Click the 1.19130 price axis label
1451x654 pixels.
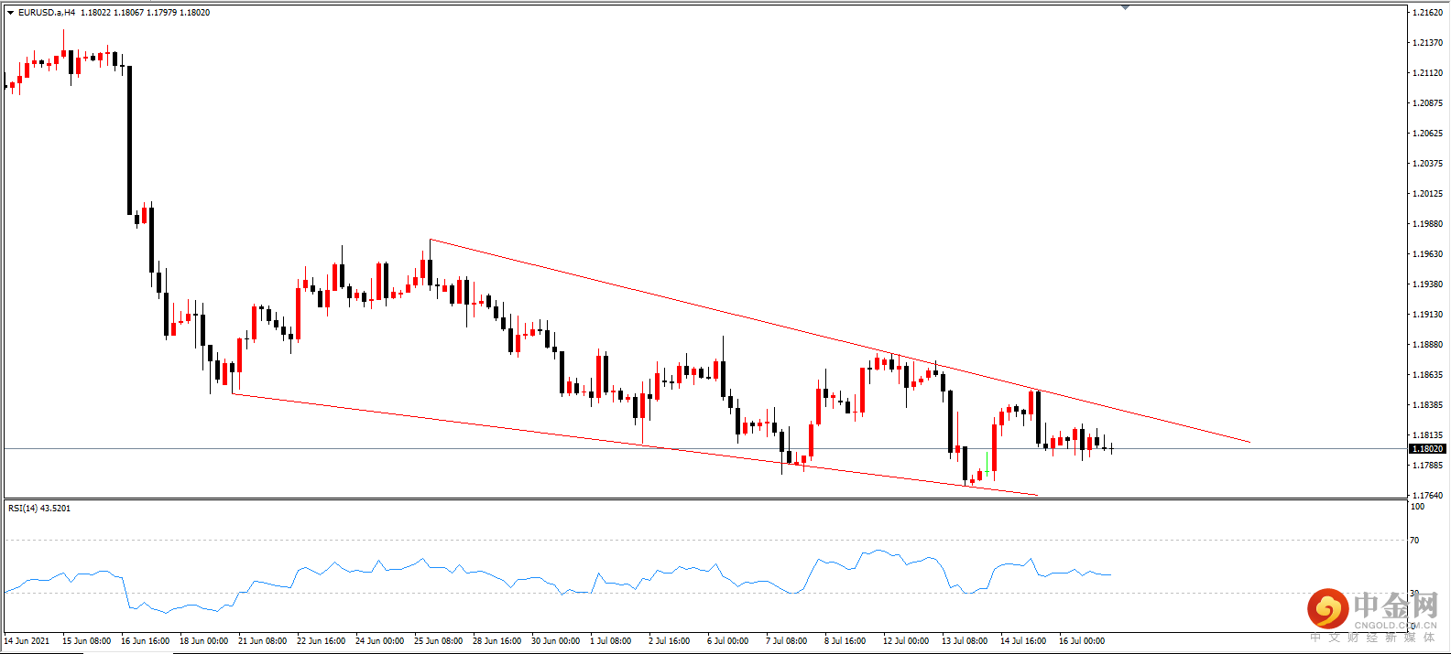pos(1427,315)
